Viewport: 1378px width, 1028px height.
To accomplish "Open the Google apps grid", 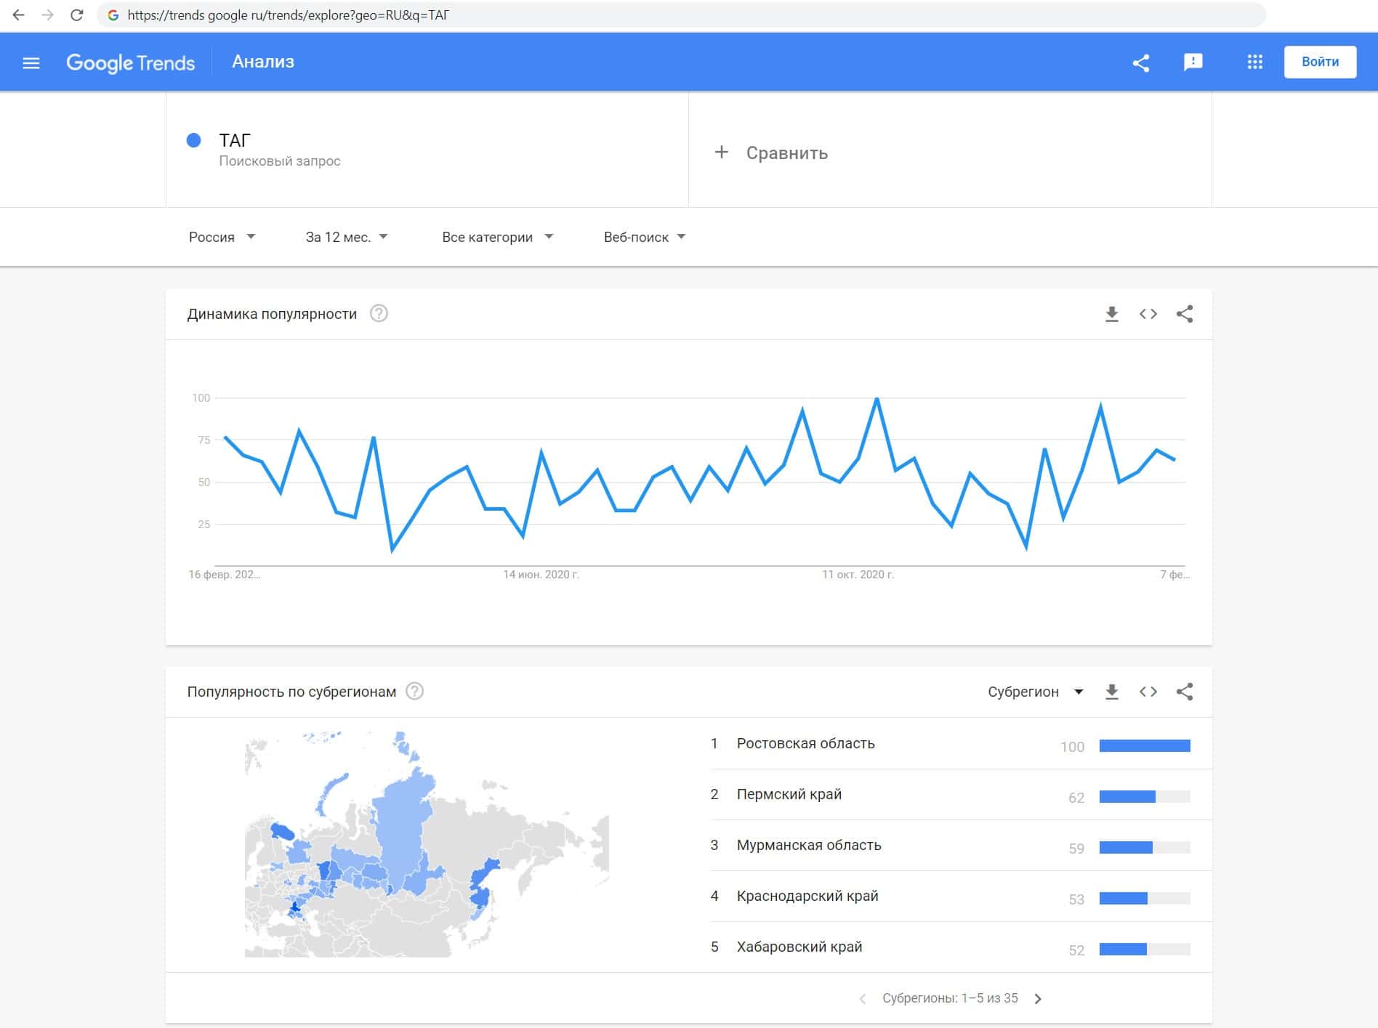I will (x=1254, y=62).
